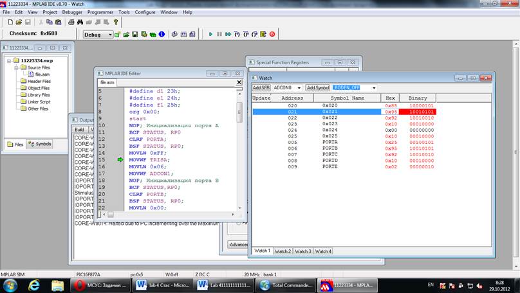Click the partially visible Advanced button

coord(237,244)
